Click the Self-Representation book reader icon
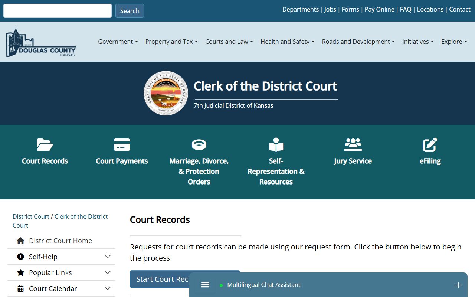 [276, 145]
